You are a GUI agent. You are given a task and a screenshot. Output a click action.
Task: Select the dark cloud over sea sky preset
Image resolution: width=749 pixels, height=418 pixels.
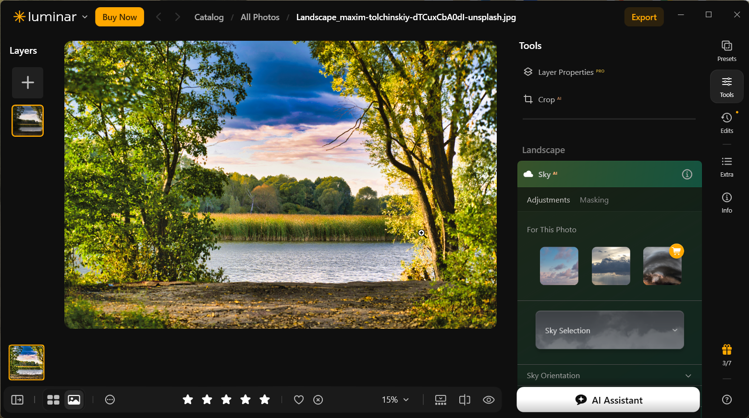click(611, 266)
